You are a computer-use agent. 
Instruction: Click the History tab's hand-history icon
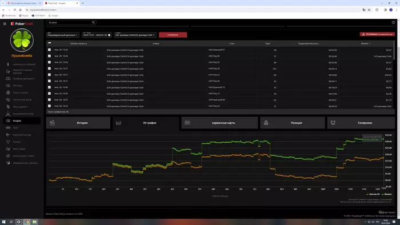point(52,123)
